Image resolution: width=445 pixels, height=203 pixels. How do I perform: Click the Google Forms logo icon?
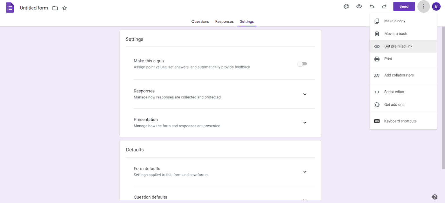10,7
